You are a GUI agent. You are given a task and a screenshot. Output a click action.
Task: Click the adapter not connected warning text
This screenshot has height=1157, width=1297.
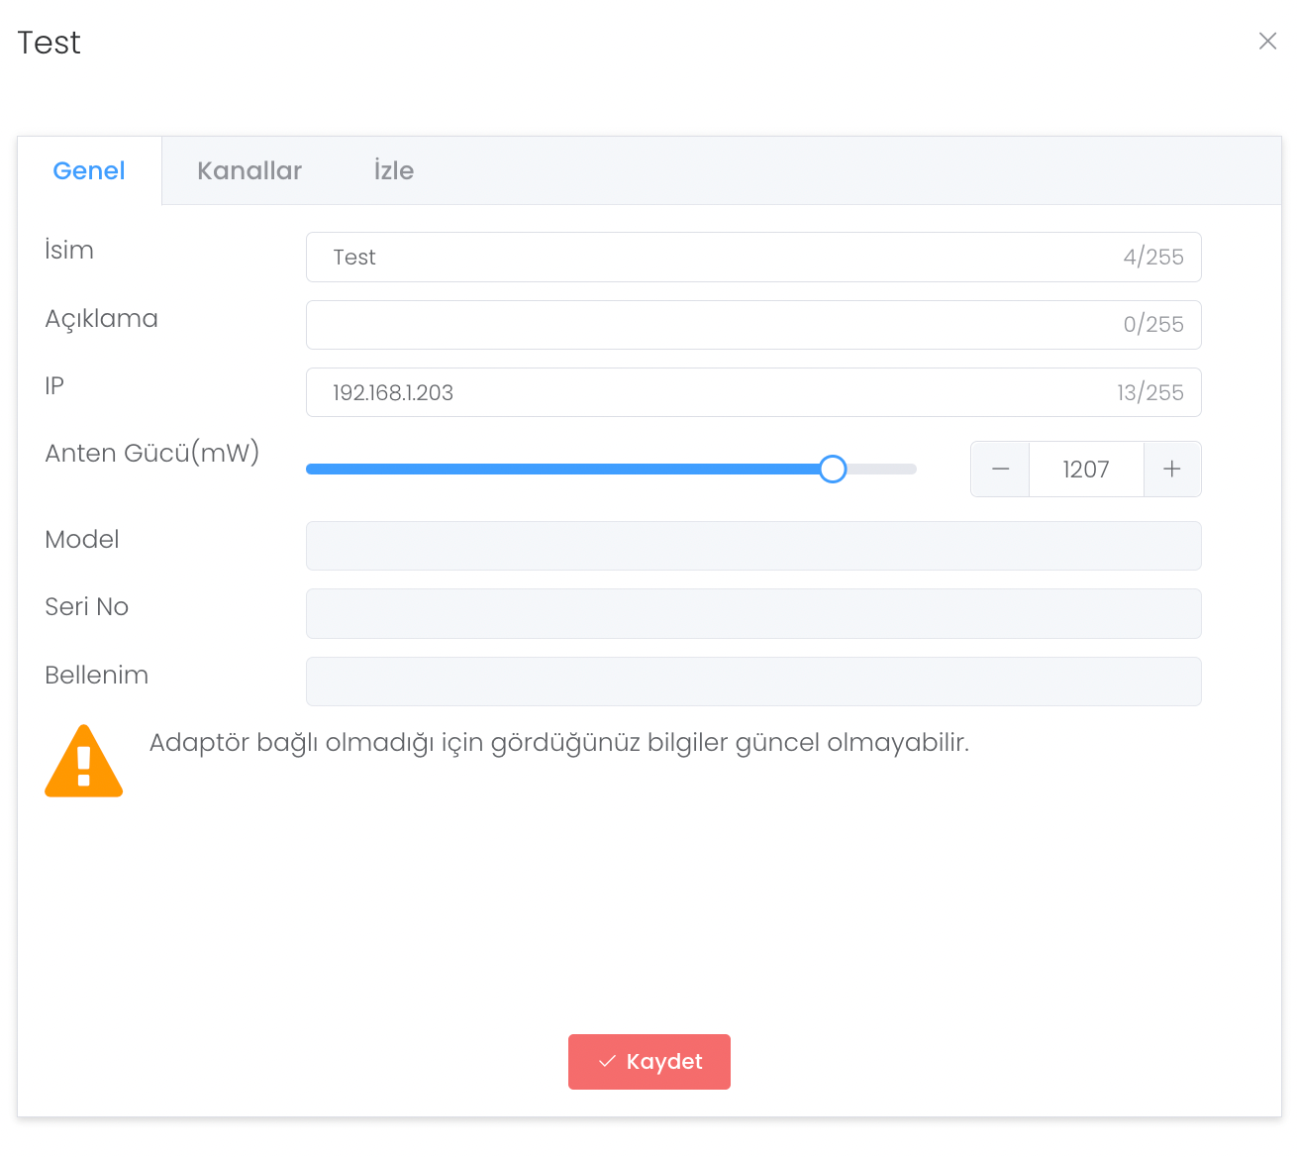pyautogui.click(x=558, y=743)
